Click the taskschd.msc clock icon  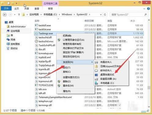(36, 41)
